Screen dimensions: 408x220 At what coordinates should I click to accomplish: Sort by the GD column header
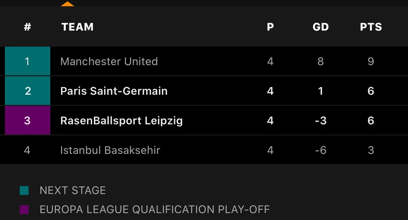coord(320,27)
